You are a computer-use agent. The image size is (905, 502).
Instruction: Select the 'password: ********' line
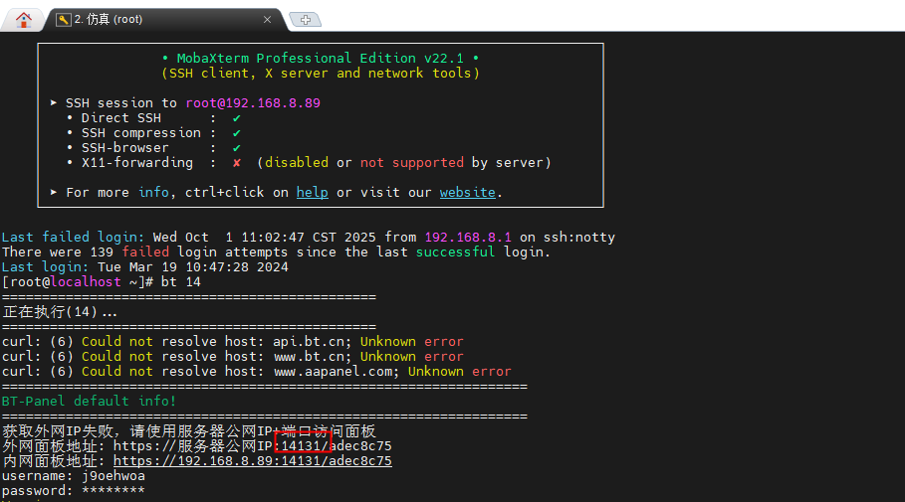74,491
